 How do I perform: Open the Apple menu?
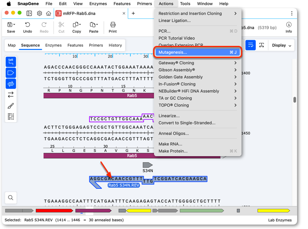[x=9, y=4]
